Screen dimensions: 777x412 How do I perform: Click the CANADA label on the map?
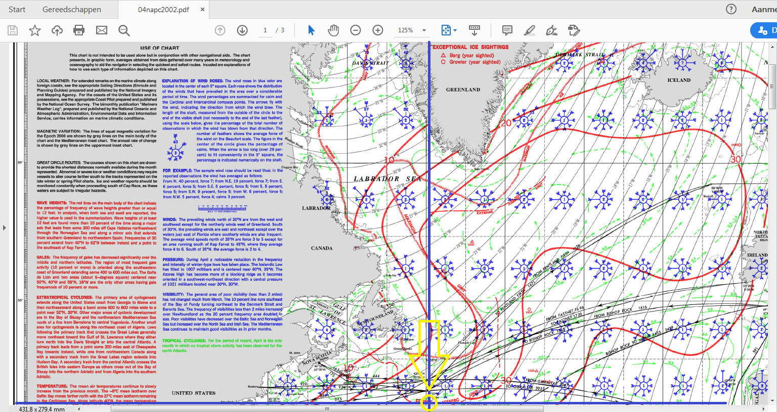[x=322, y=248]
